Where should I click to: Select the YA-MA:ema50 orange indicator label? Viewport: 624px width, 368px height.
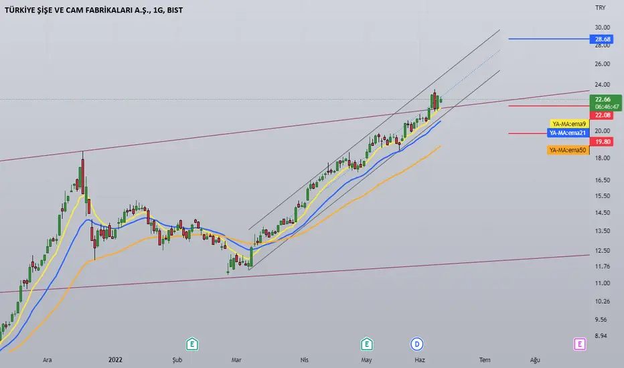pyautogui.click(x=568, y=150)
